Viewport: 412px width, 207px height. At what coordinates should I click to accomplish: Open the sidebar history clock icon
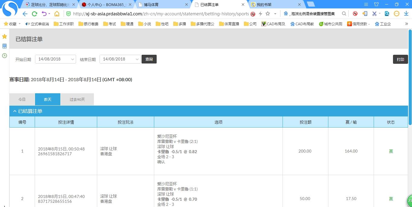5,56
